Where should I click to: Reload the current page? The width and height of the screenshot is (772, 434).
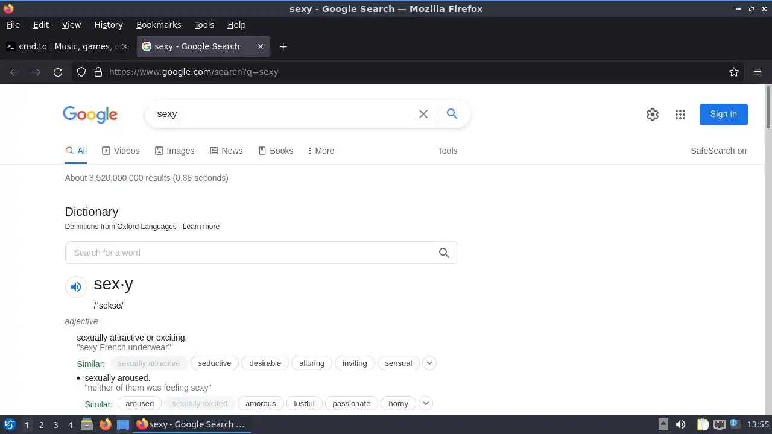[x=58, y=72]
